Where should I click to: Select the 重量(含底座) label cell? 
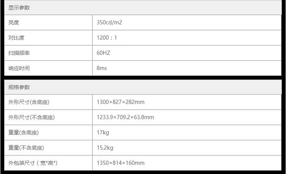[24, 132]
